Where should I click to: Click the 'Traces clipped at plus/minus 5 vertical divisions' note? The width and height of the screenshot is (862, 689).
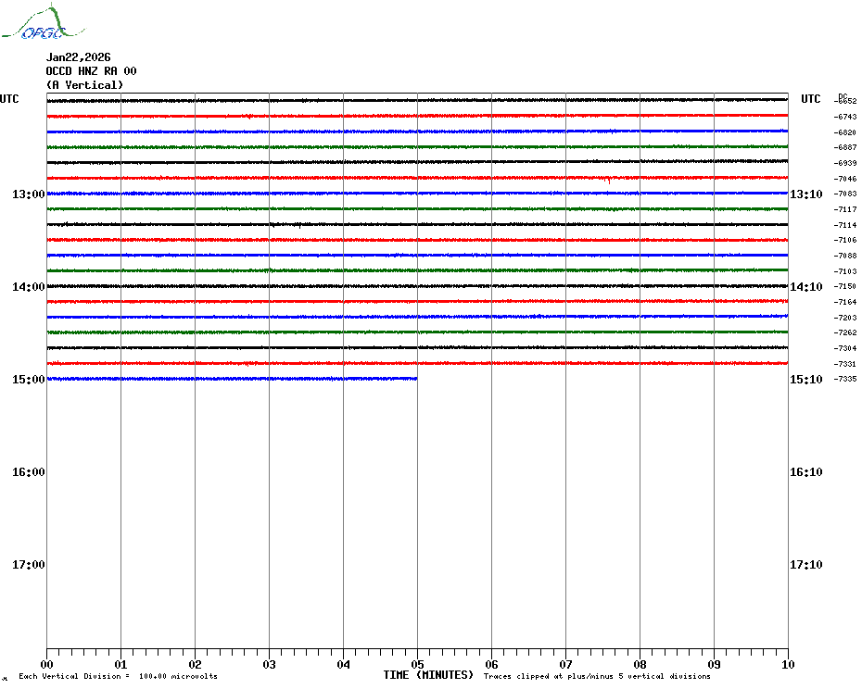597,676
